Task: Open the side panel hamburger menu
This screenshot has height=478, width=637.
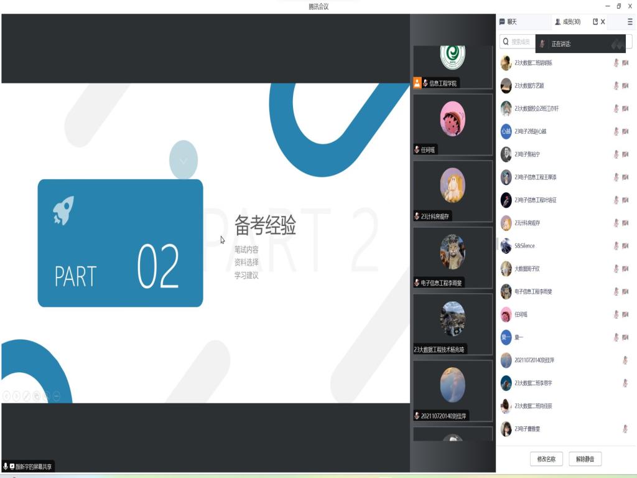Action: coord(630,22)
